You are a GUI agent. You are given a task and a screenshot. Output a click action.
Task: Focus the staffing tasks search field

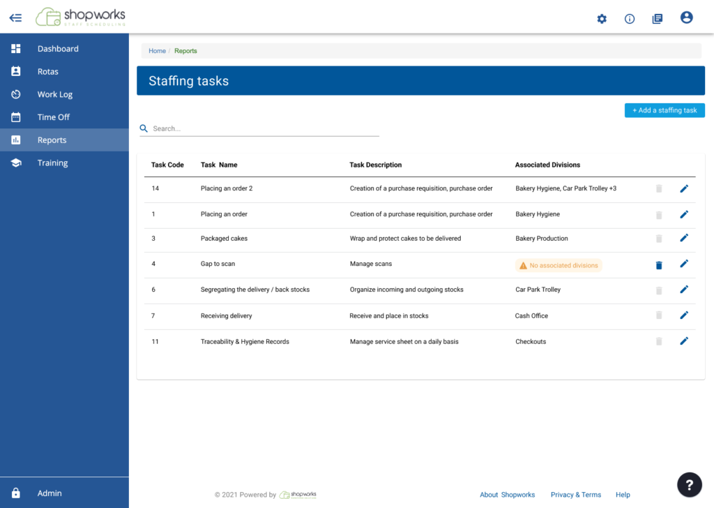[x=265, y=128]
